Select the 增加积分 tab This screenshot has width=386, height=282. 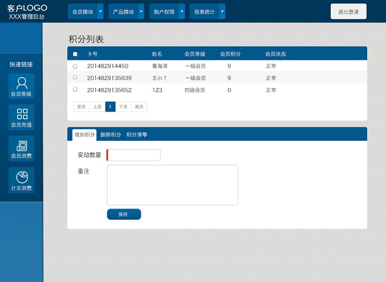pos(85,134)
